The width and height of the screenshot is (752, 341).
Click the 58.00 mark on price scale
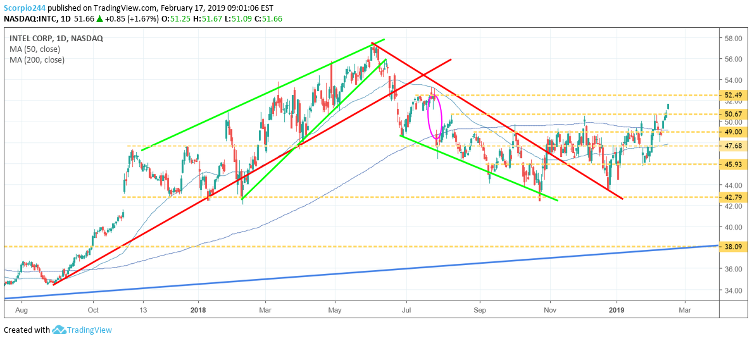click(734, 39)
